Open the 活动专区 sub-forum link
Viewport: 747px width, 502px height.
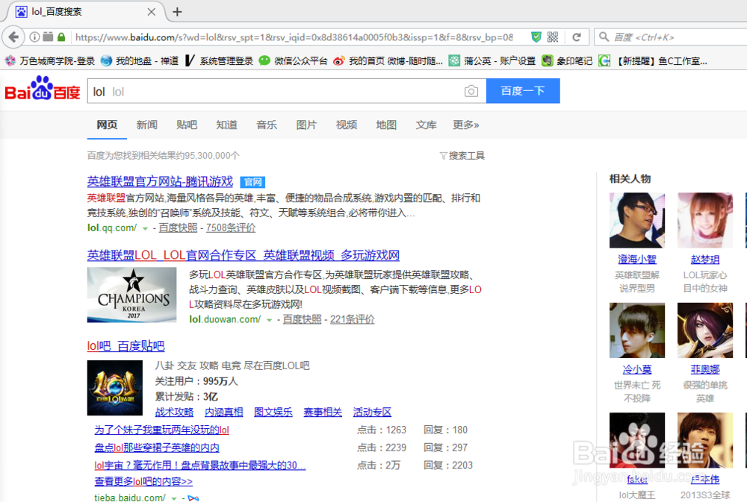[x=372, y=412]
